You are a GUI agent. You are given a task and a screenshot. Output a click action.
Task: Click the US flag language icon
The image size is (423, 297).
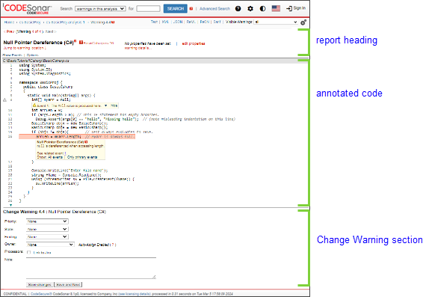[276, 9]
